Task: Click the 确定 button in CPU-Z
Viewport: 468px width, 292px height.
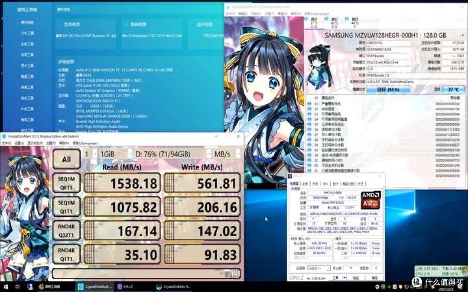Action: pyautogui.click(x=374, y=278)
